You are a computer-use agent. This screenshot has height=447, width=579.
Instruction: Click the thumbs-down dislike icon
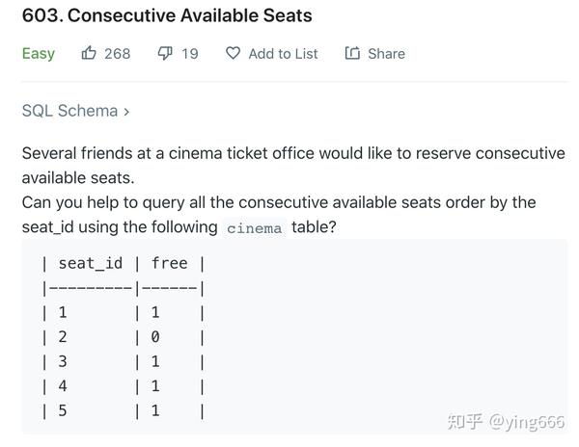[165, 53]
